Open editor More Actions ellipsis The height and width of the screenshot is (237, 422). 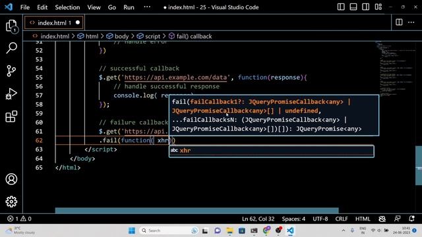click(x=411, y=22)
